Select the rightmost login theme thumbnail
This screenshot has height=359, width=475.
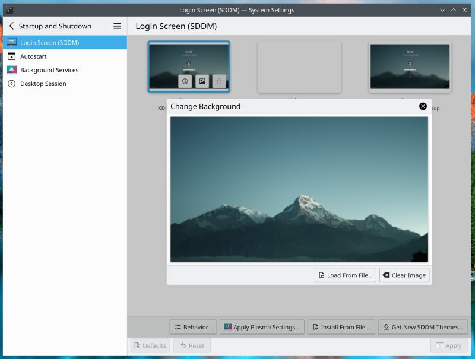point(410,66)
